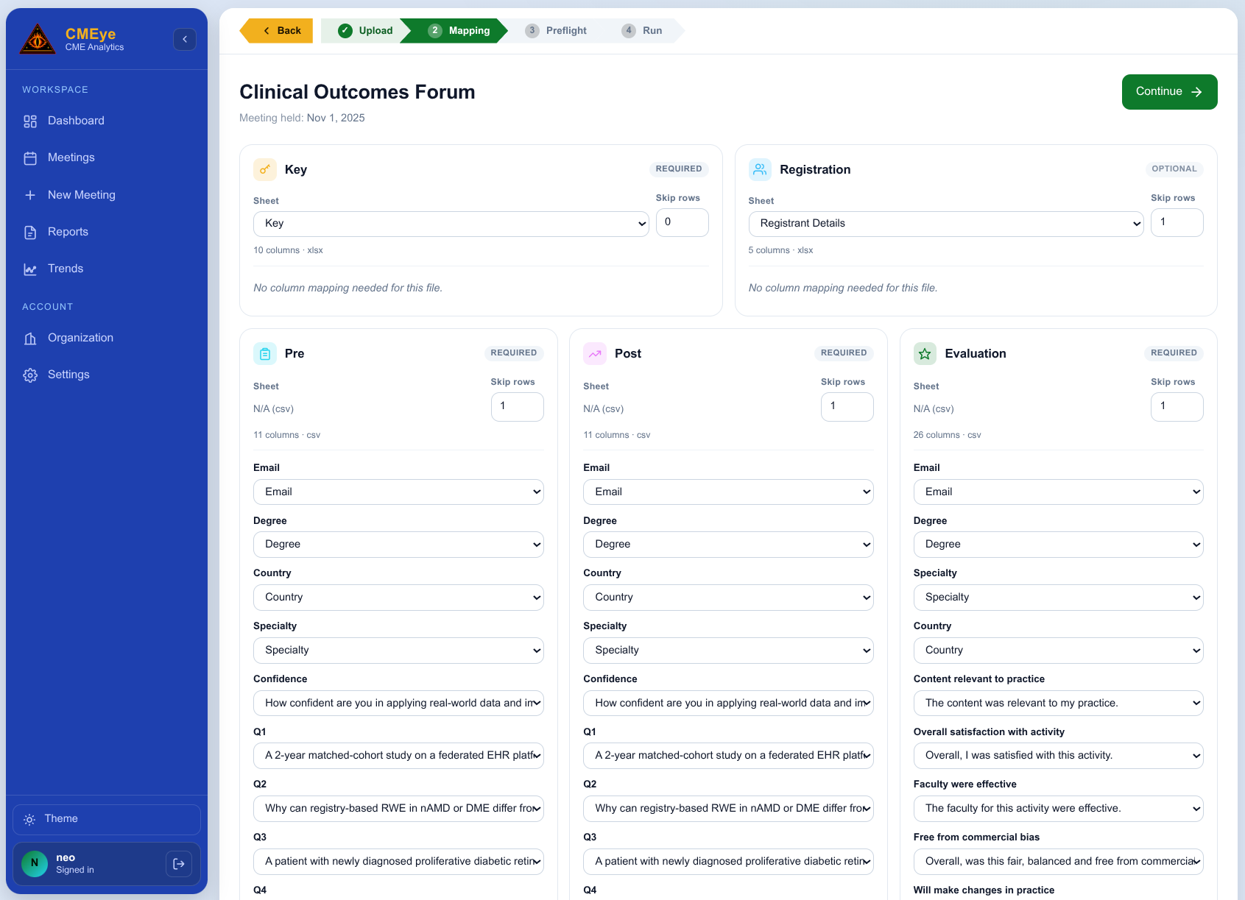Click Key skip rows field
The image size is (1245, 900).
[x=682, y=222]
